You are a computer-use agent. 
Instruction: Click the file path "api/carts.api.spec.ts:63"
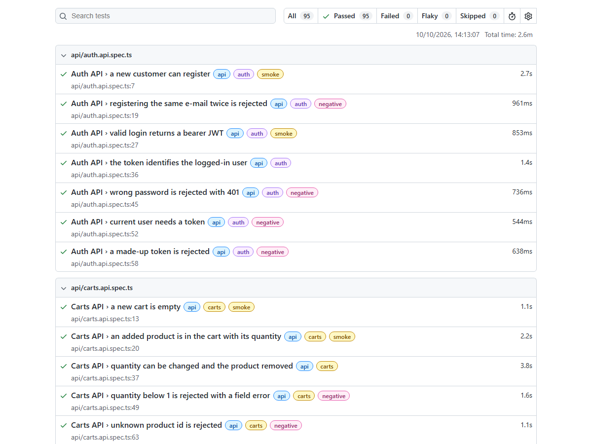(105, 438)
